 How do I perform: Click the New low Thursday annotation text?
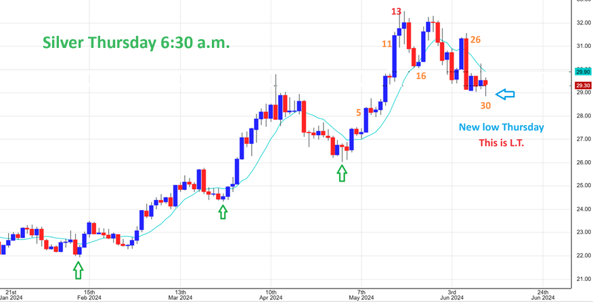502,128
